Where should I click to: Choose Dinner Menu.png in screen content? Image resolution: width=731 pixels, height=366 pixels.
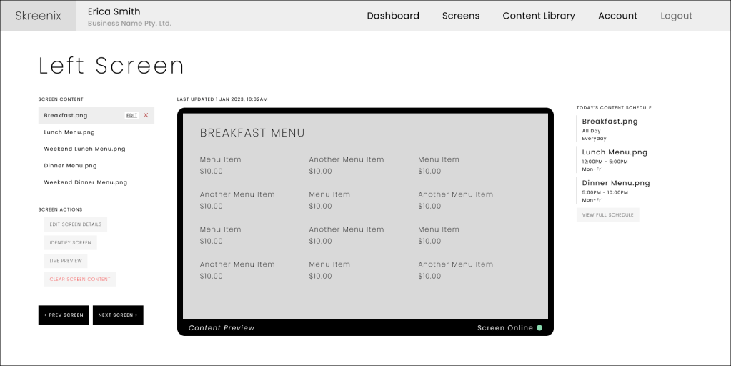tap(70, 165)
